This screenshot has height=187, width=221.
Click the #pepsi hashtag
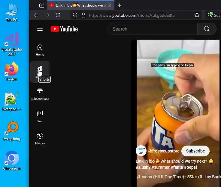(190, 167)
